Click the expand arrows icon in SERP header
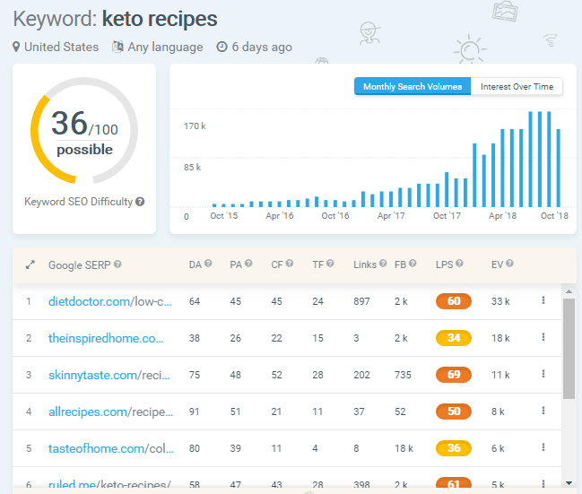This screenshot has width=582, height=494. pos(30,264)
